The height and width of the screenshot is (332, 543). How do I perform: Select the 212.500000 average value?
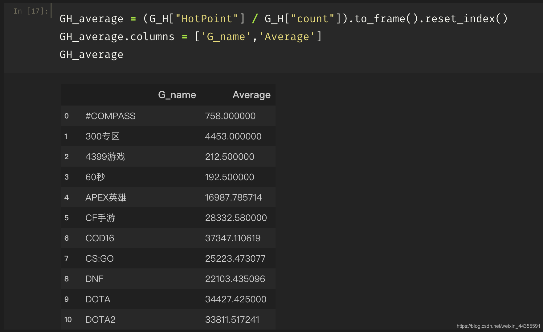(230, 157)
